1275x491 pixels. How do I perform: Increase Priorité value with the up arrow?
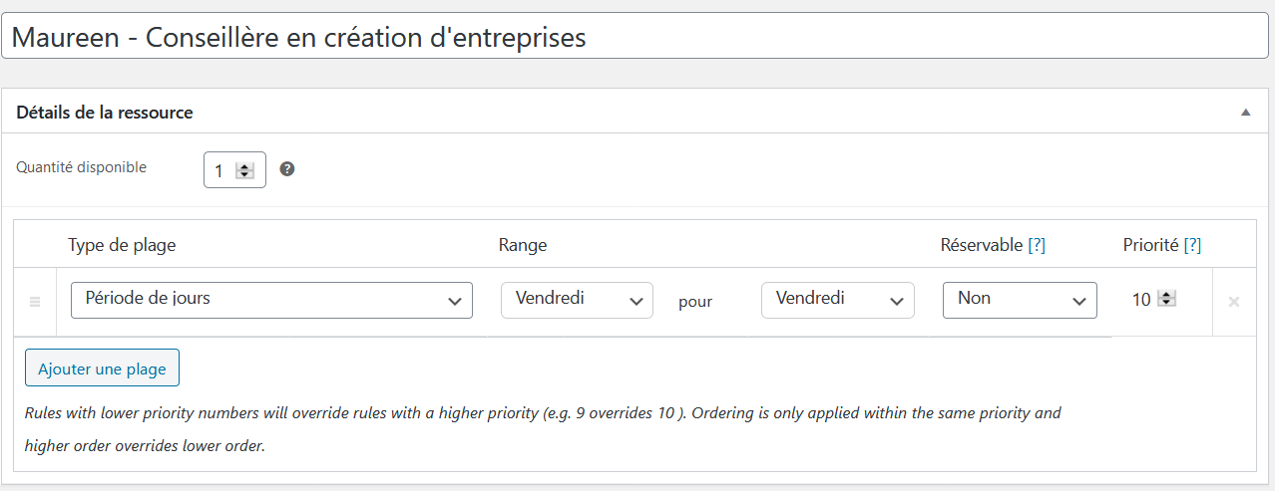coord(1166,295)
